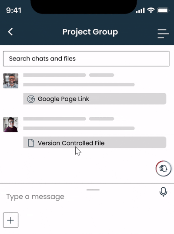Focus the Search chats and files field
The image size is (174, 234).
(86, 59)
